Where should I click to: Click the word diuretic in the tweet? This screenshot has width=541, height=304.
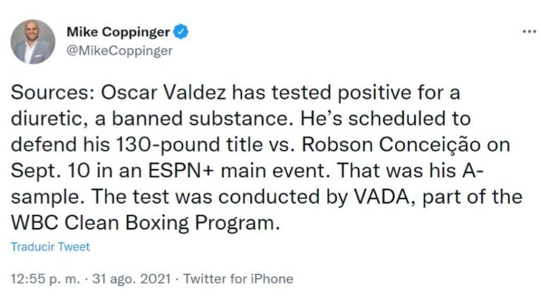[44, 119]
